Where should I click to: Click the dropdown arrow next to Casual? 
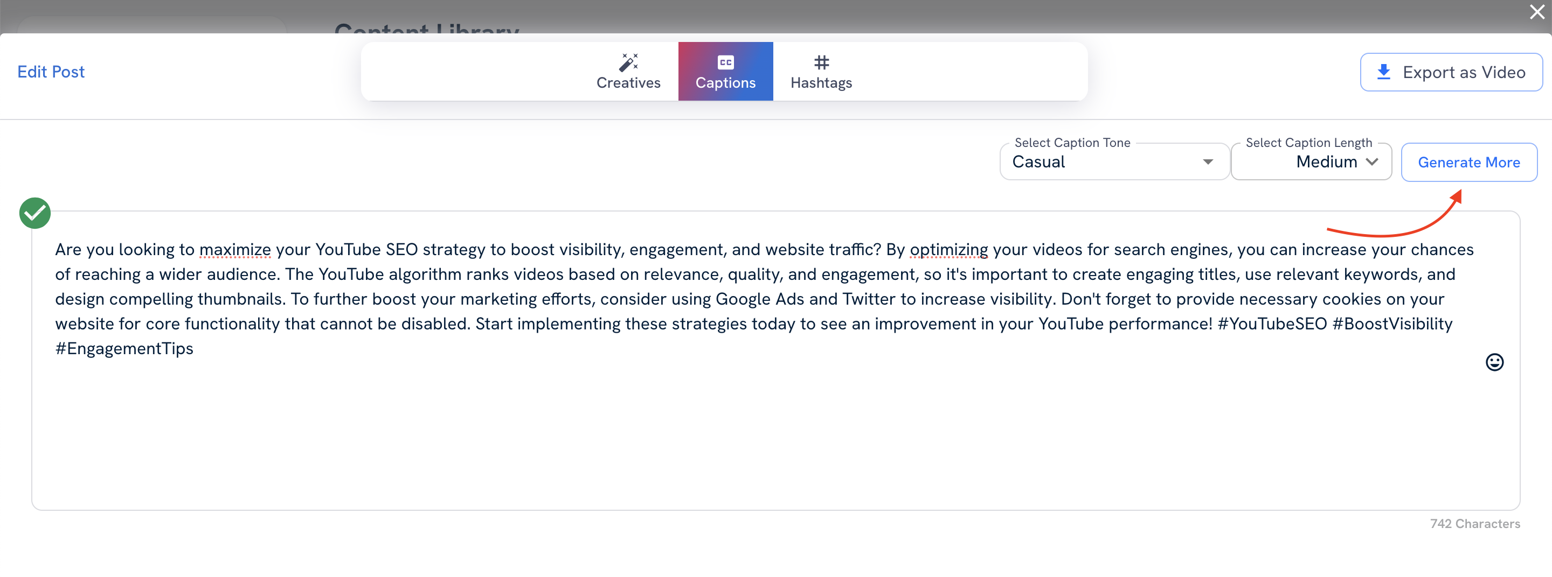tap(1207, 161)
